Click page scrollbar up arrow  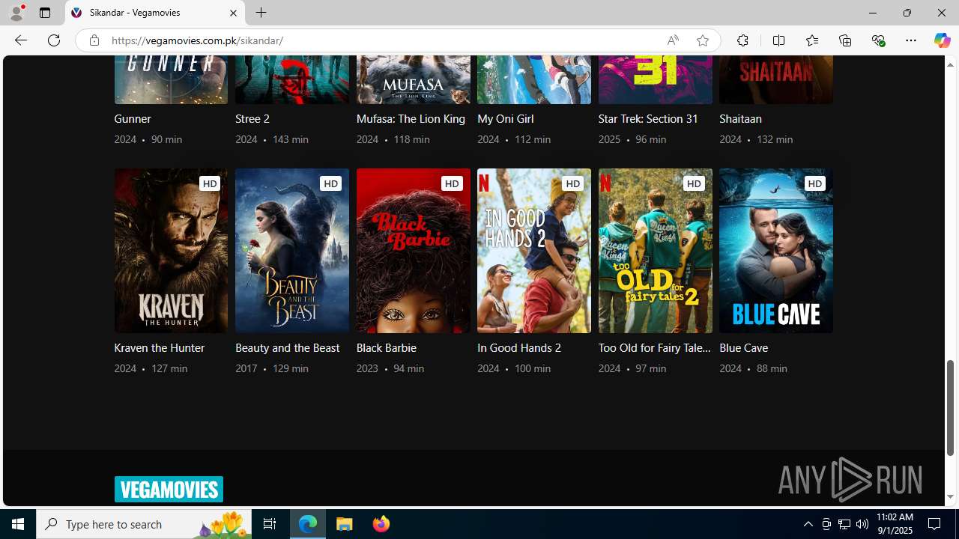[x=950, y=64]
